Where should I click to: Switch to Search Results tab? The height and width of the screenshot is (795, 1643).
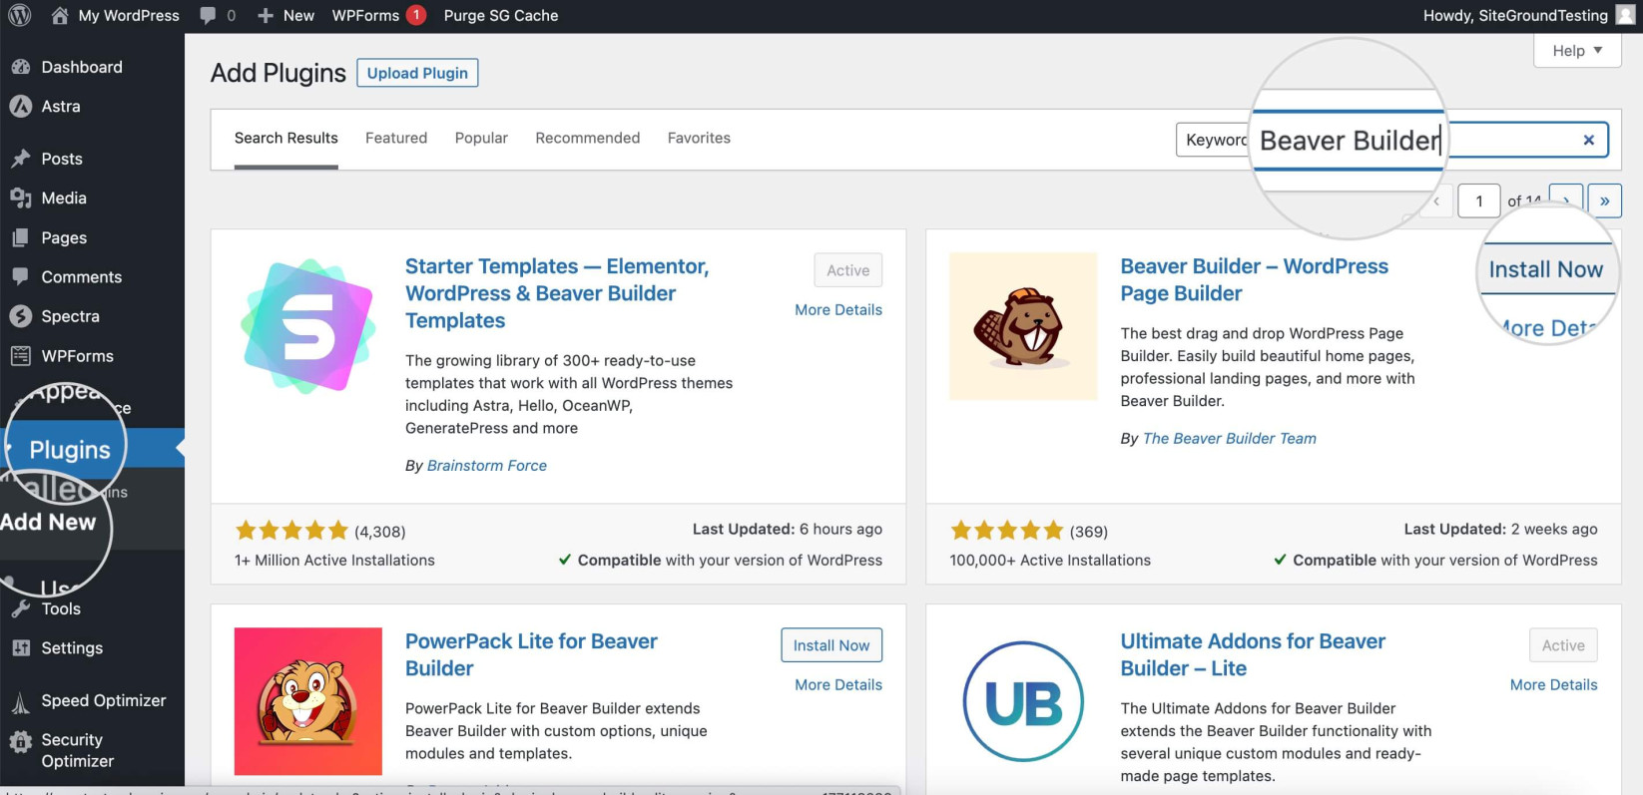tap(286, 138)
